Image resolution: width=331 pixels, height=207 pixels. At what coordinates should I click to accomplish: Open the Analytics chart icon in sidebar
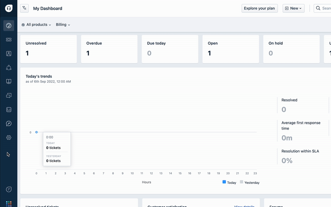(x=9, y=109)
